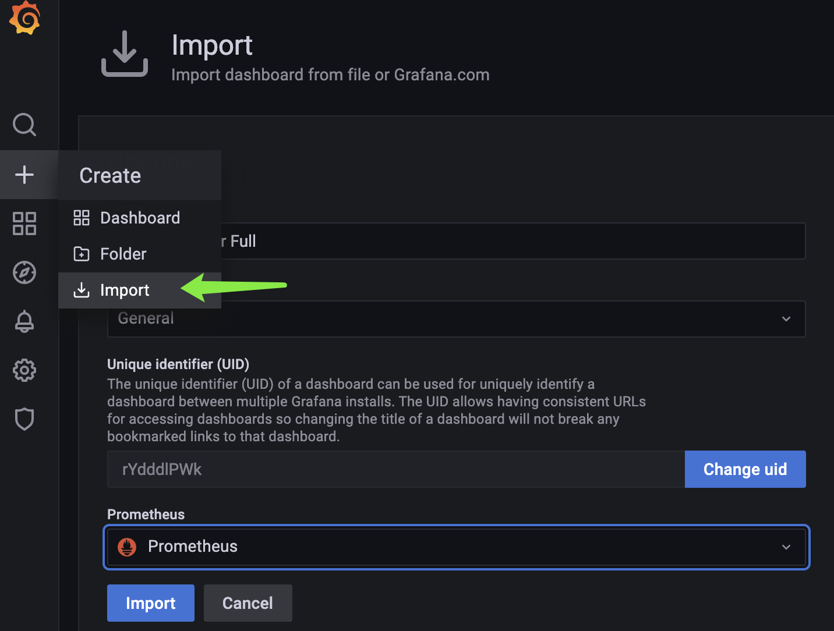
Task: Click the Prometheus field label
Action: click(x=146, y=515)
